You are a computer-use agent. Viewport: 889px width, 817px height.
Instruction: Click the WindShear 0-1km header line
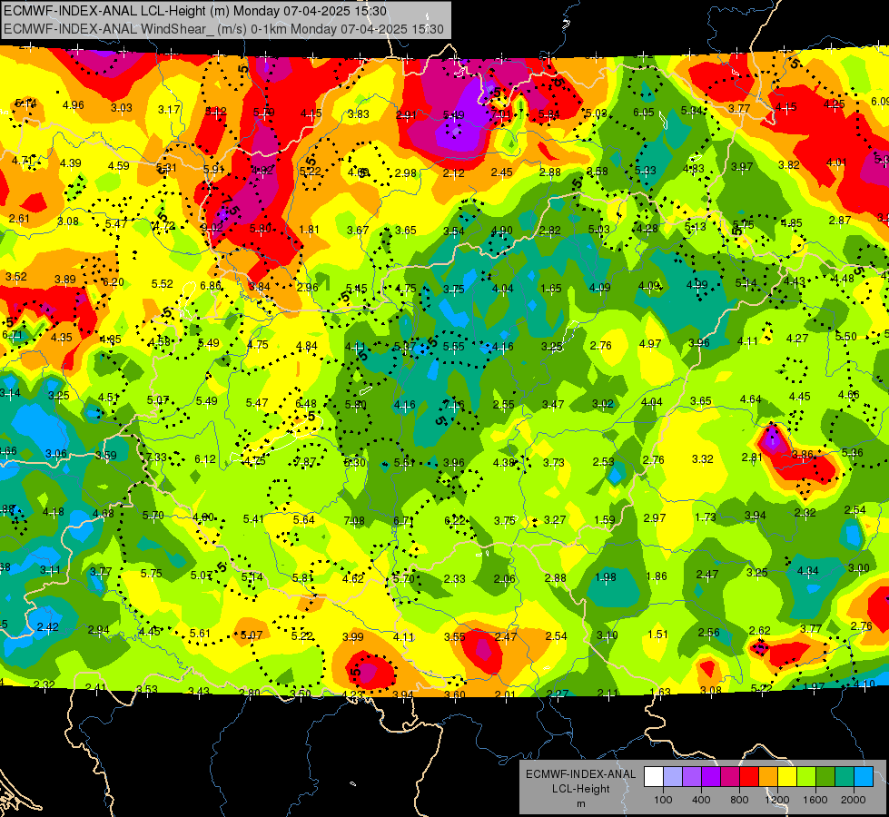pos(223,29)
